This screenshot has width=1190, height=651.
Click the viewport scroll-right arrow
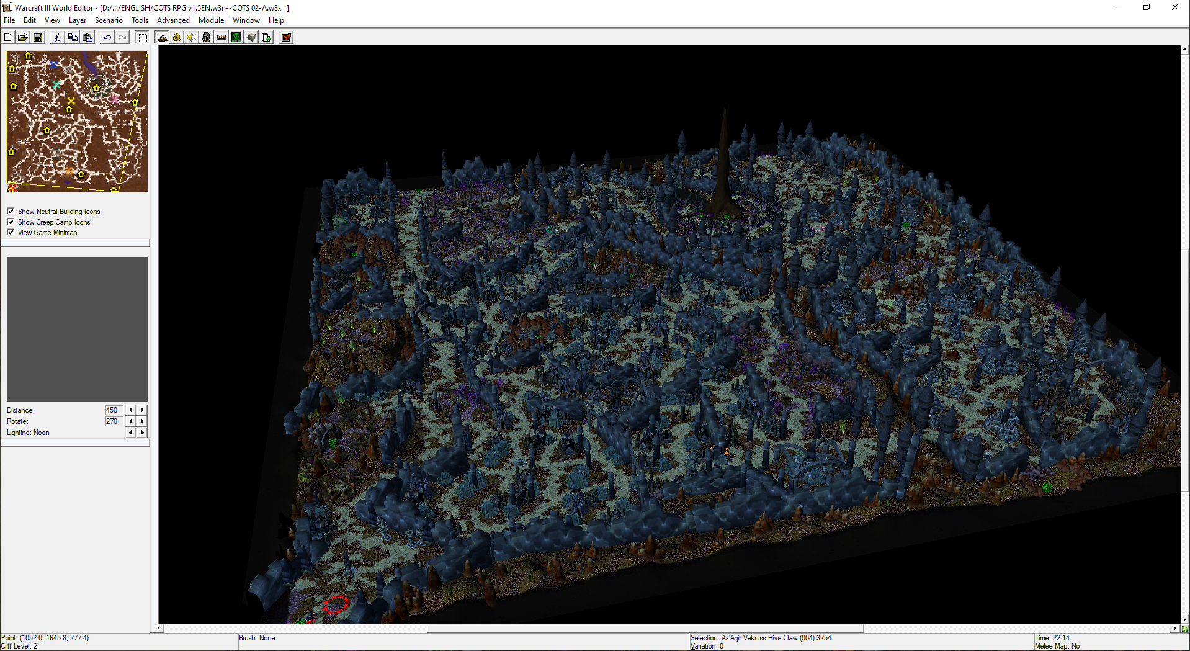[x=1176, y=629]
